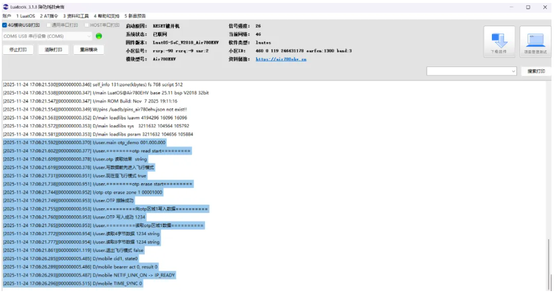
Task: Open the 1 LuatOS menu
Action: [x=26, y=16]
